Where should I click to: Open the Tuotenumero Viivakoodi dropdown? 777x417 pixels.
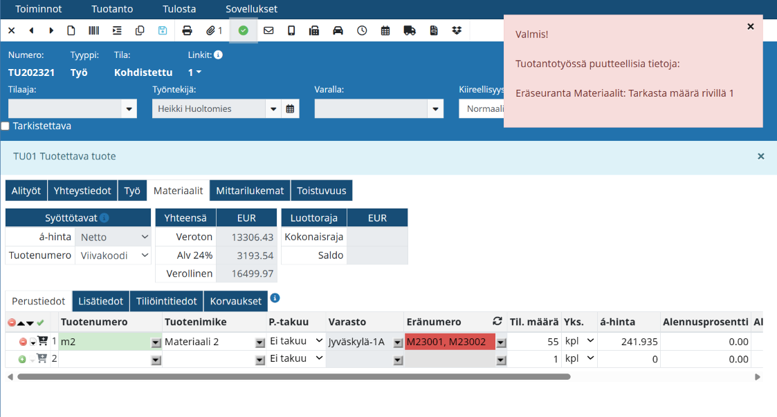tap(113, 255)
